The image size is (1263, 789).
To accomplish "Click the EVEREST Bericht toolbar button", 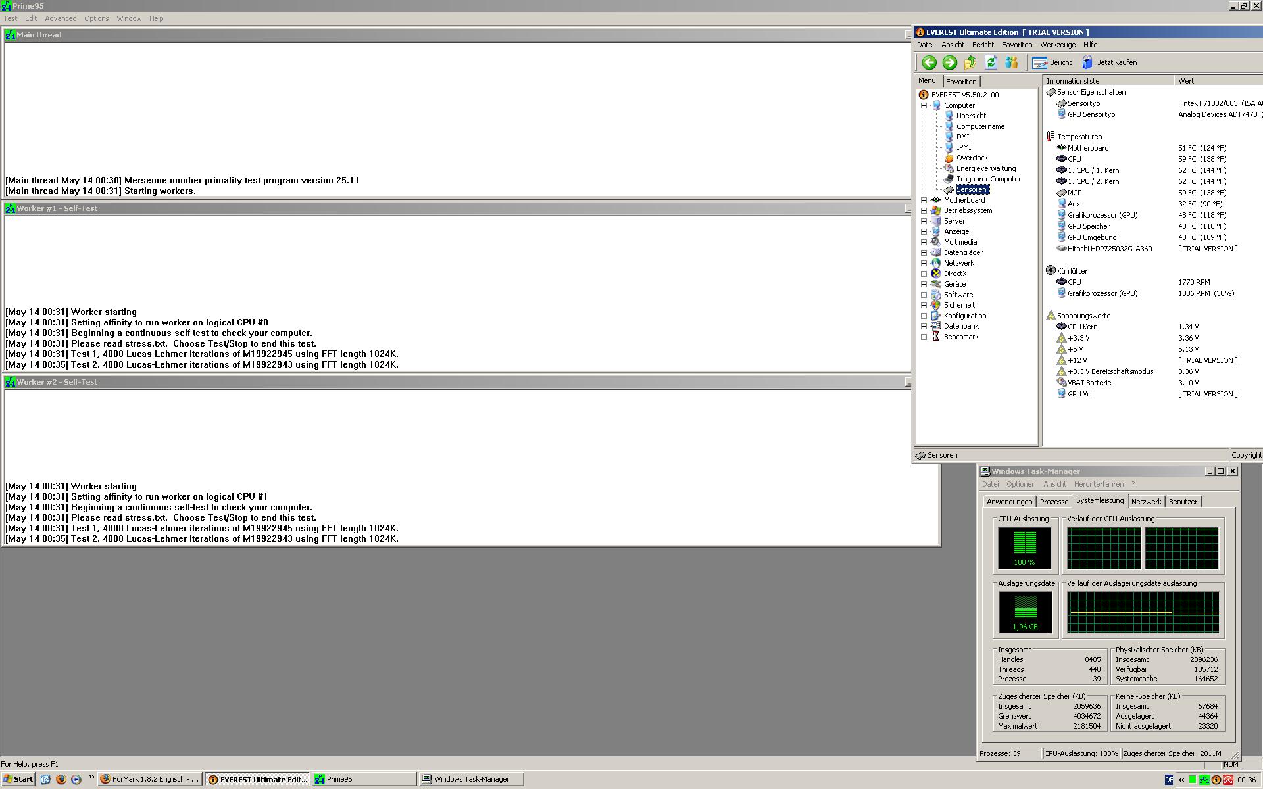I will pos(1052,62).
